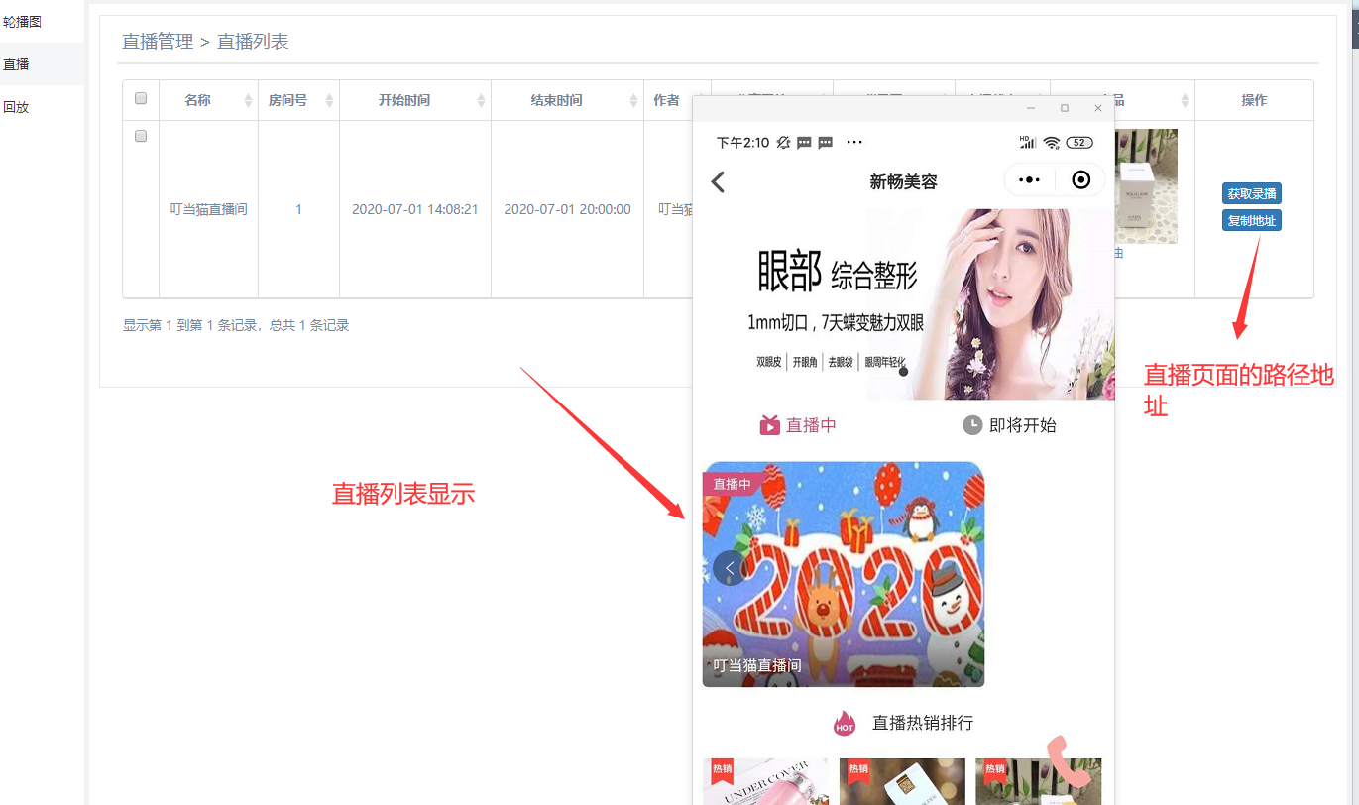Click the 操作 column header
Viewport: 1359px width, 805px height.
[1254, 100]
